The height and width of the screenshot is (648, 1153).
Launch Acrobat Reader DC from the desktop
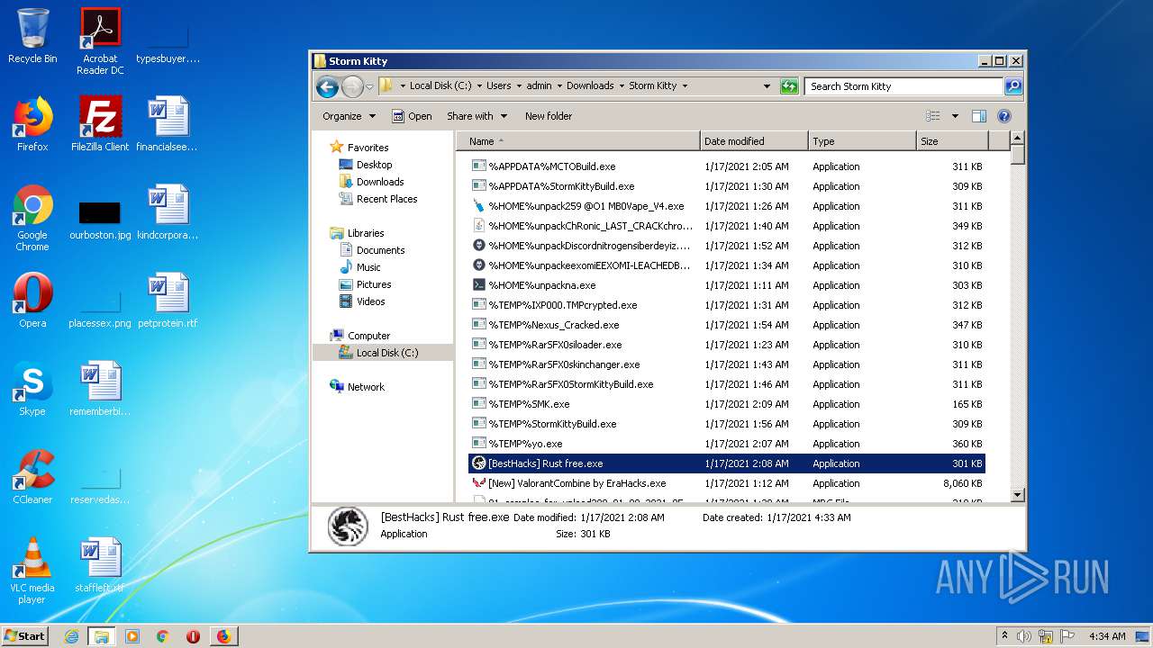pyautogui.click(x=100, y=41)
